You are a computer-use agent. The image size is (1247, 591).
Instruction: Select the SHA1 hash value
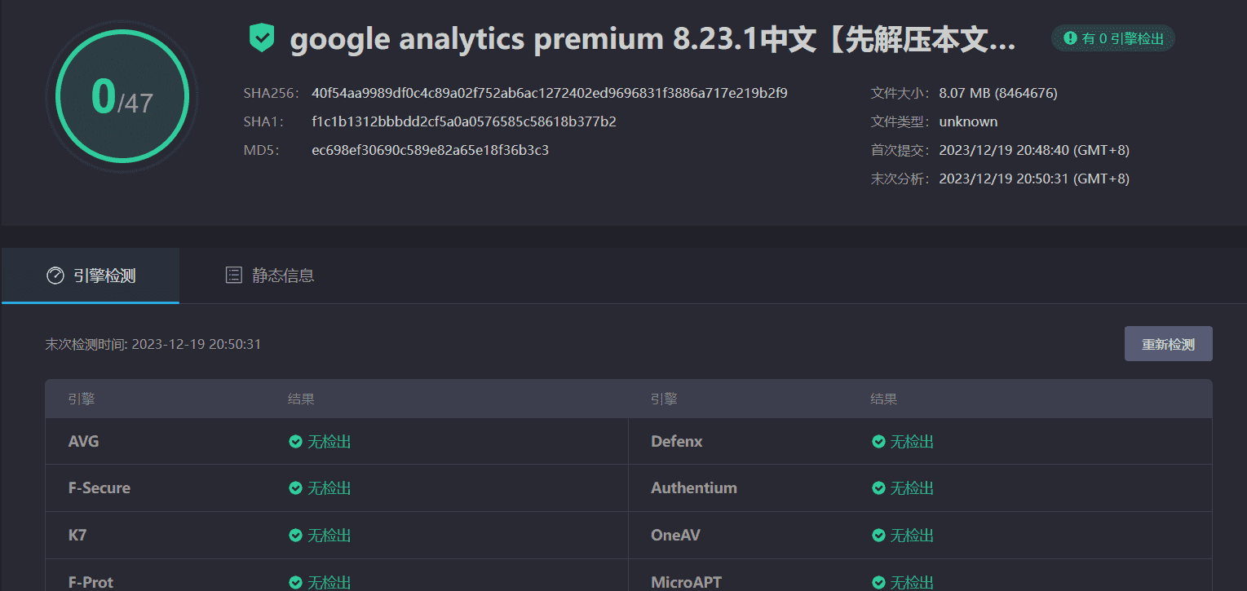point(463,121)
